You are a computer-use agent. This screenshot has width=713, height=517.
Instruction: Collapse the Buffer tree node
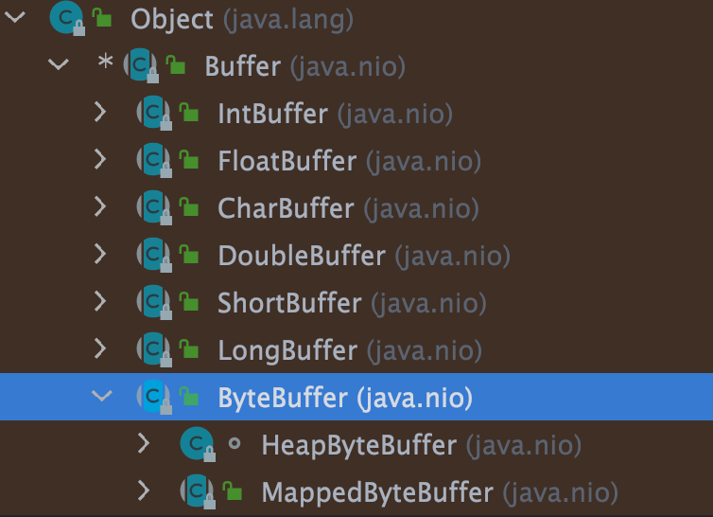[59, 65]
